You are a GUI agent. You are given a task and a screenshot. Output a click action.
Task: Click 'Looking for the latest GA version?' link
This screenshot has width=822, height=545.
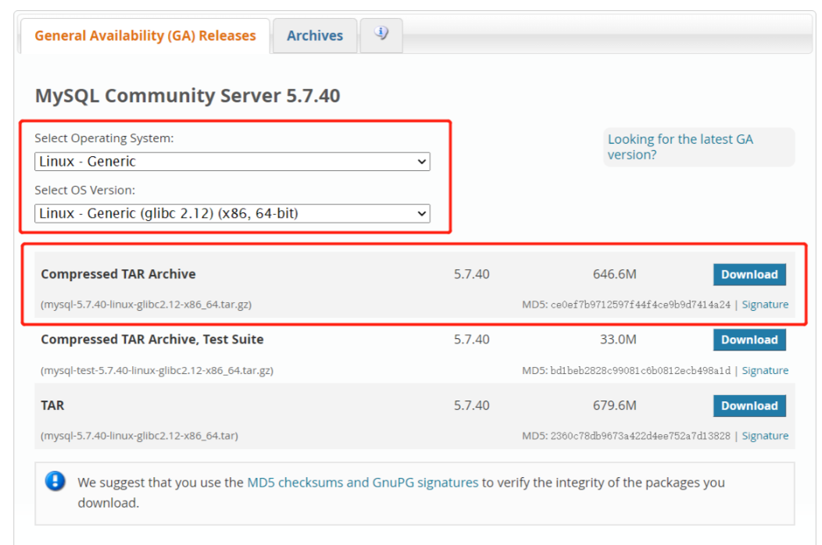coord(680,147)
